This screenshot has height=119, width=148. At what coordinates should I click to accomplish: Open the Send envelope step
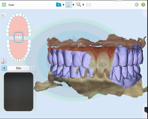tap(89, 5)
